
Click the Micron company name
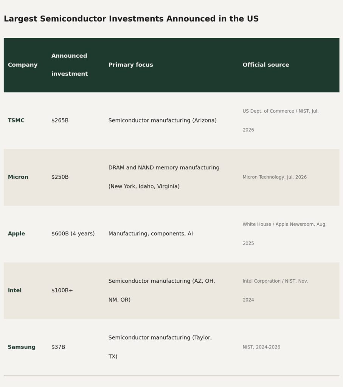click(x=18, y=177)
